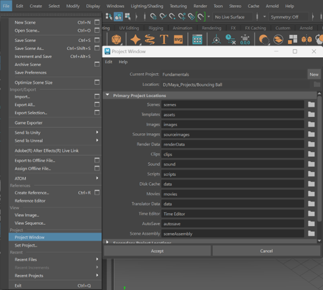323x290 pixels.
Task: Open dropdown arrow next to live magnet
Action: point(209,16)
